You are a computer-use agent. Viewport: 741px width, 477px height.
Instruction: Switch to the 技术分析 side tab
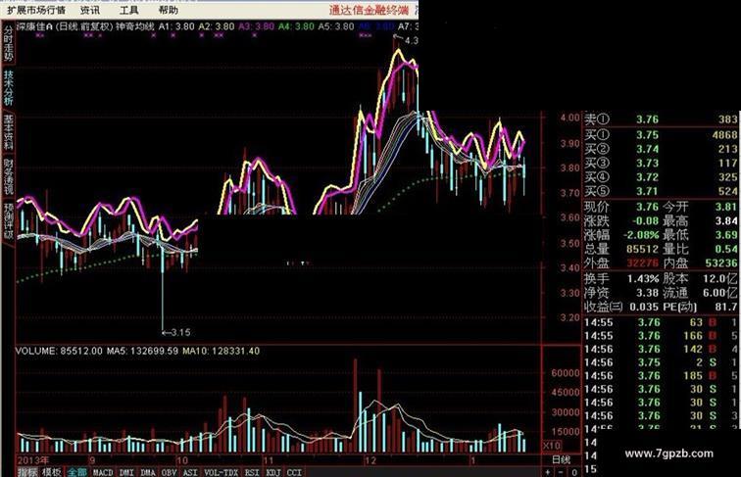click(x=8, y=87)
